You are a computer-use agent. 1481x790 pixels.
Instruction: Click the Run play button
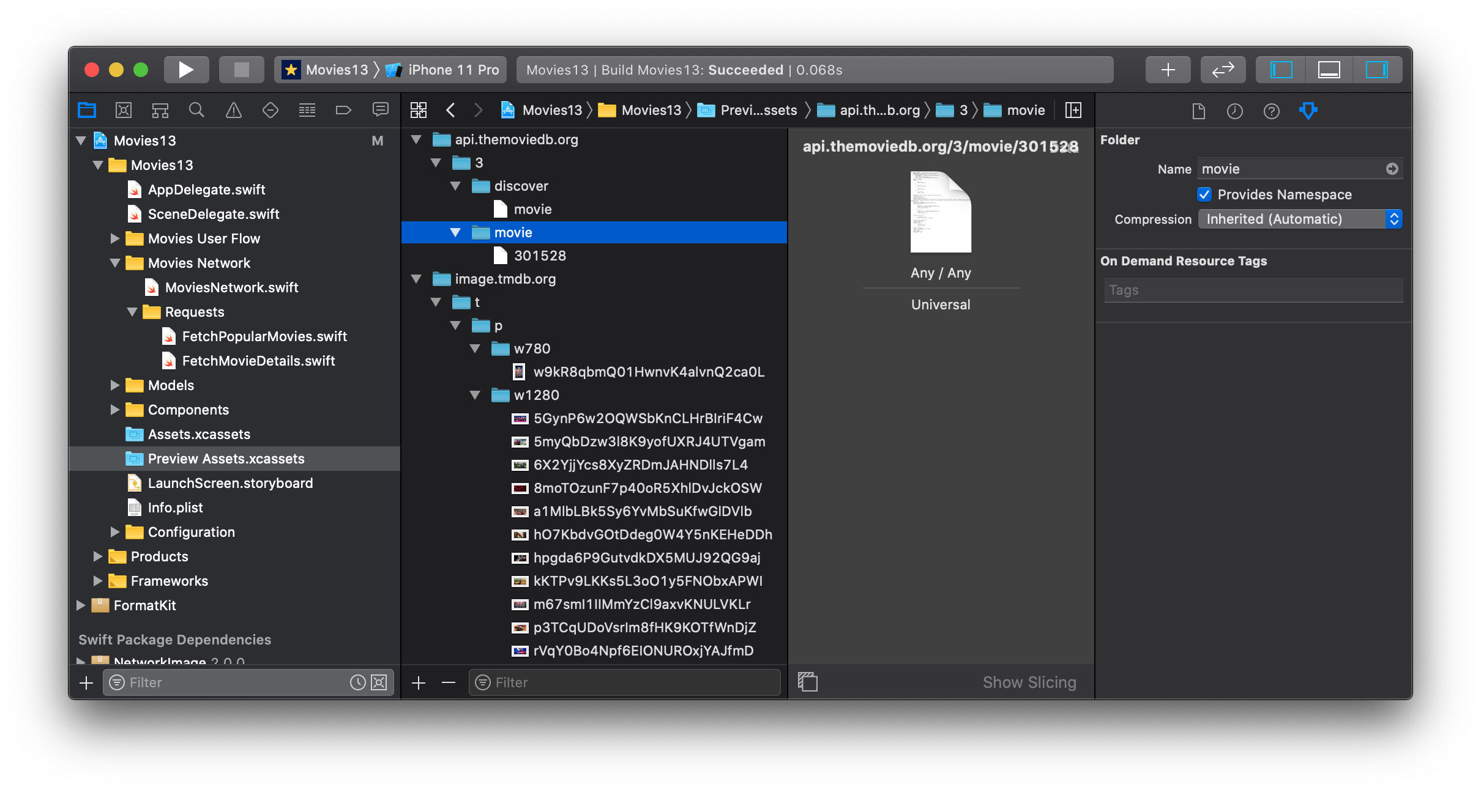[x=186, y=70]
